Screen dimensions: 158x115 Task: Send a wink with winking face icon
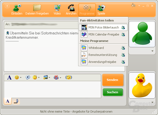pos(35,77)
